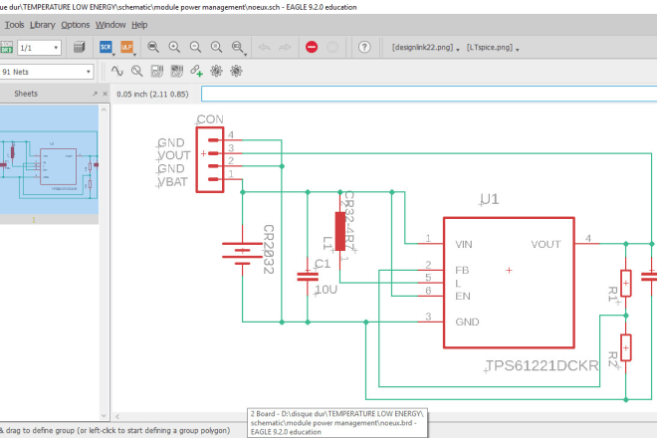Run a script with the SCR icon
This screenshot has width=657, height=438.
tap(106, 47)
